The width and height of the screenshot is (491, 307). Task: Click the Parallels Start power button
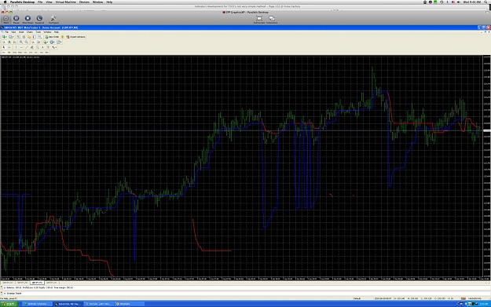[6, 19]
